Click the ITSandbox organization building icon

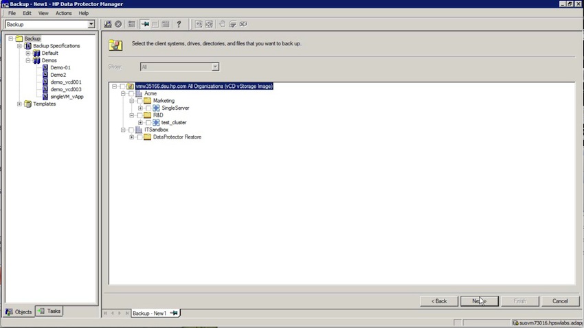click(x=139, y=130)
